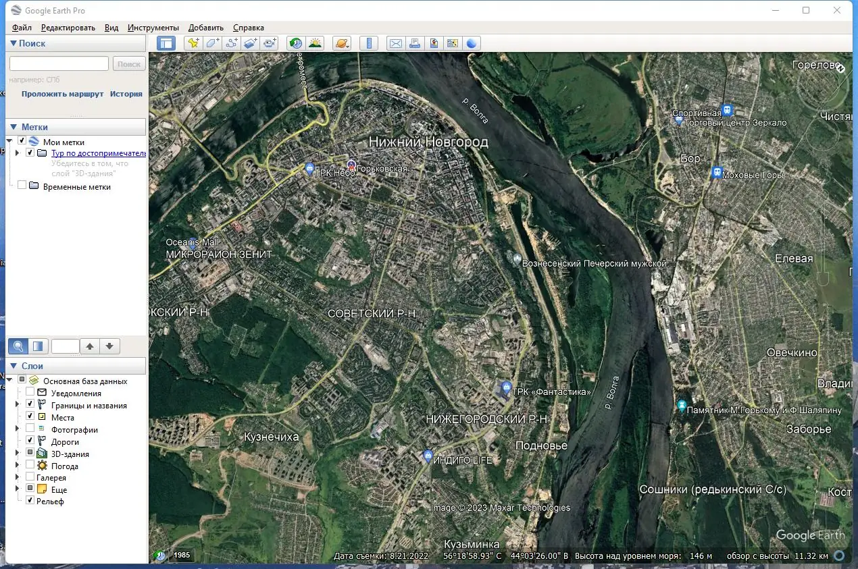Screen dimensions: 858x569
Task: Open the Инструменты menu
Action: coord(153,28)
